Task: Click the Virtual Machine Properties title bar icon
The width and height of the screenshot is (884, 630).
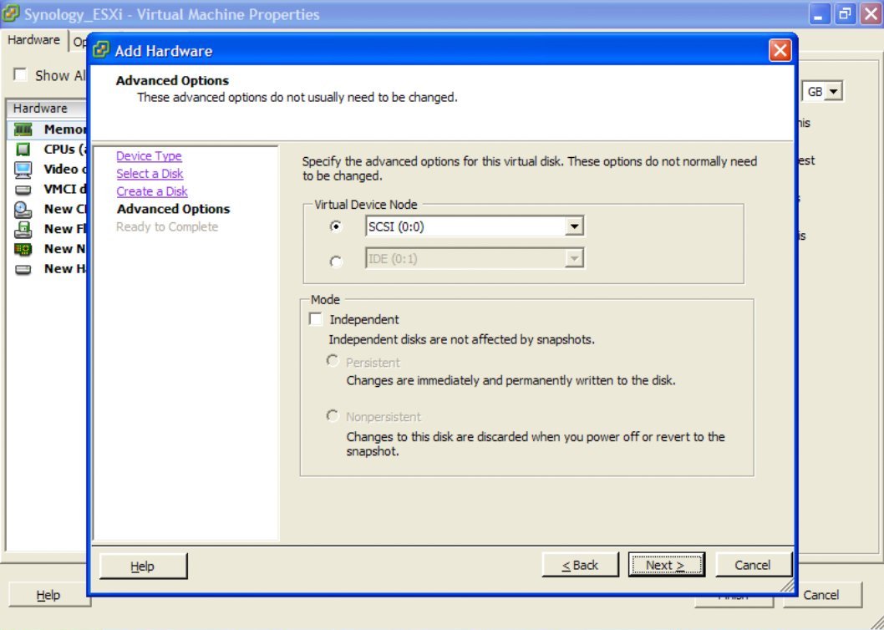Action: pyautogui.click(x=11, y=13)
